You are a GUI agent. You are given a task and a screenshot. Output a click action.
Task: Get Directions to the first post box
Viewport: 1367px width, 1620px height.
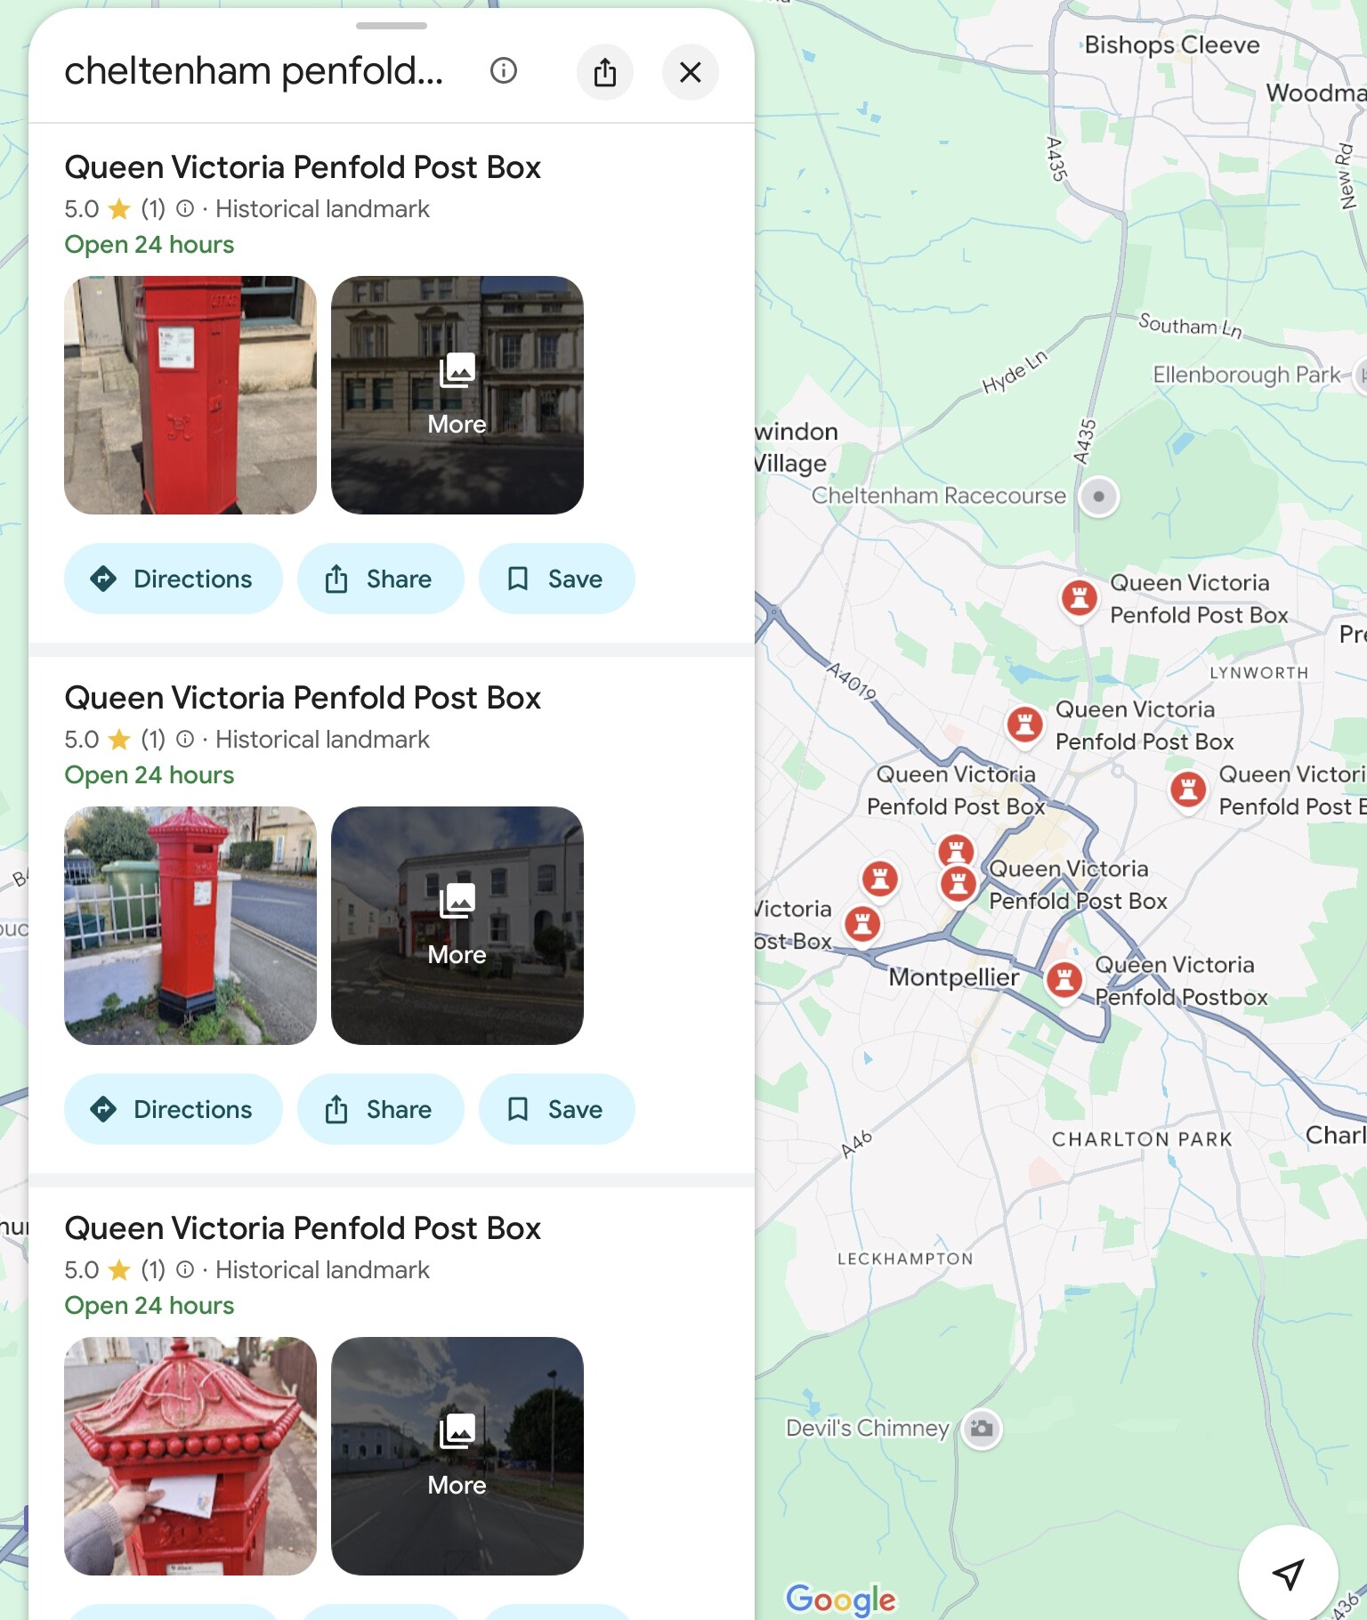[174, 579]
